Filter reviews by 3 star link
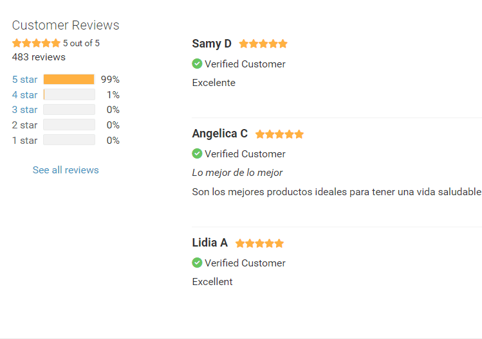Screen dimensions: 482x339 (x=24, y=110)
